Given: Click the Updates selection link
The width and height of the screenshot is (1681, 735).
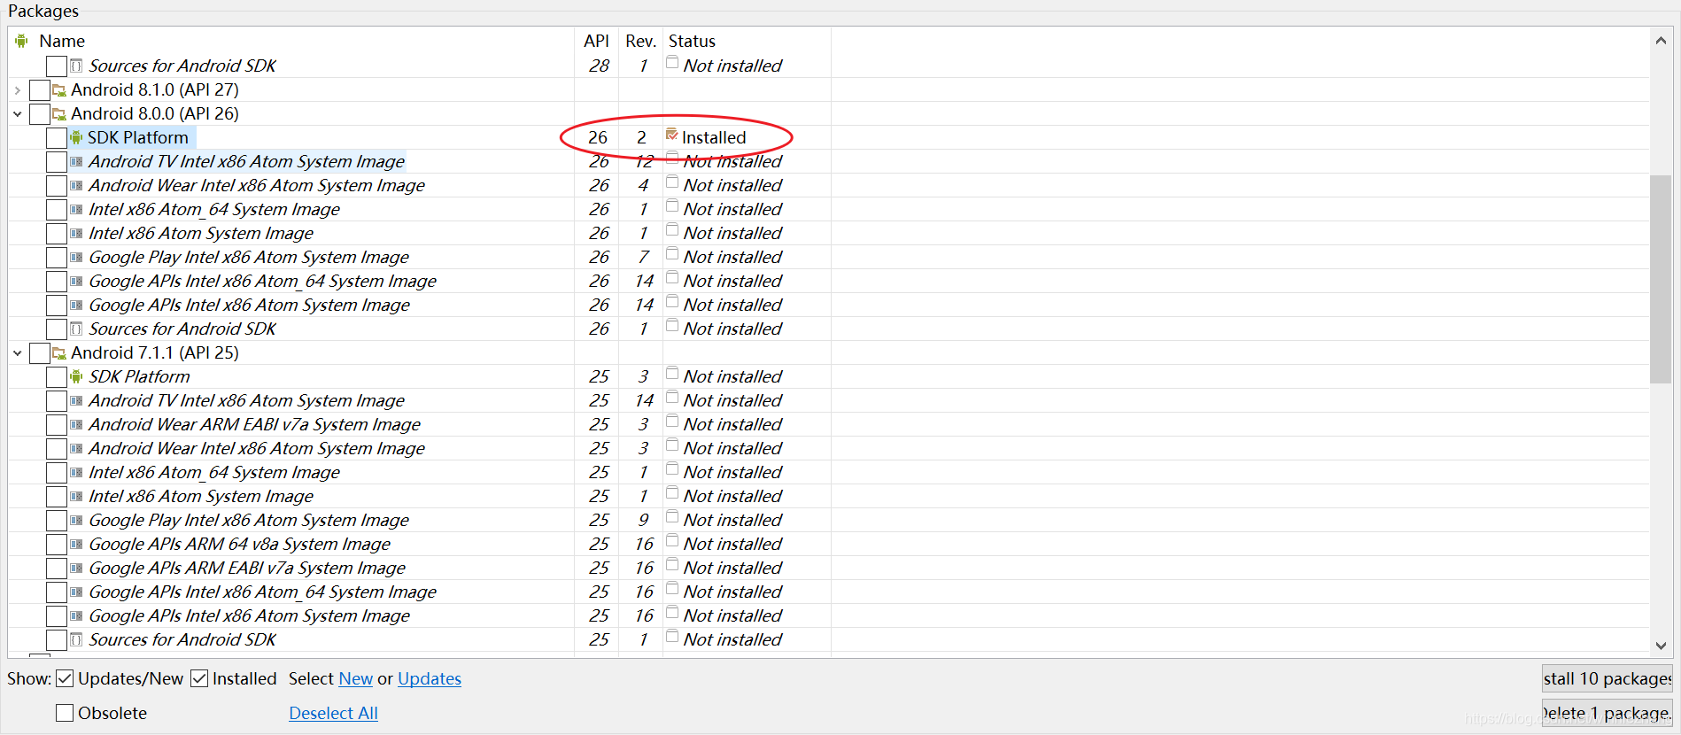Looking at the screenshot, I should click(430, 678).
